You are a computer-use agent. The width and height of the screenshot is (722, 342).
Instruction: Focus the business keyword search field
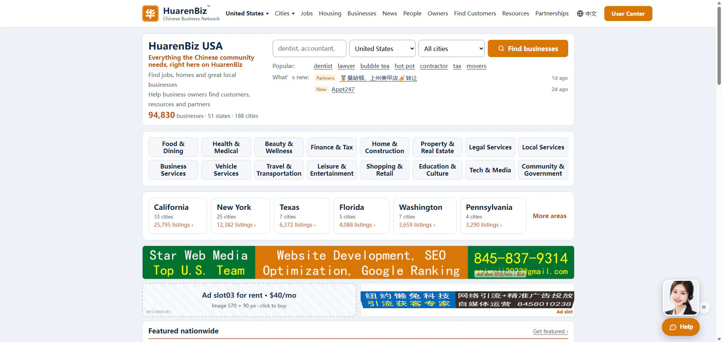tap(309, 48)
